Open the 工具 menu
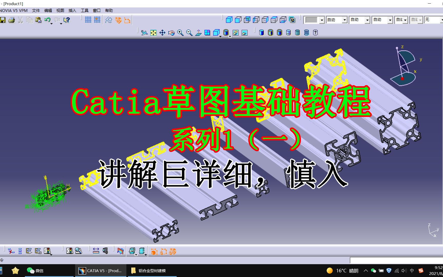The image size is (443, 277). [85, 11]
